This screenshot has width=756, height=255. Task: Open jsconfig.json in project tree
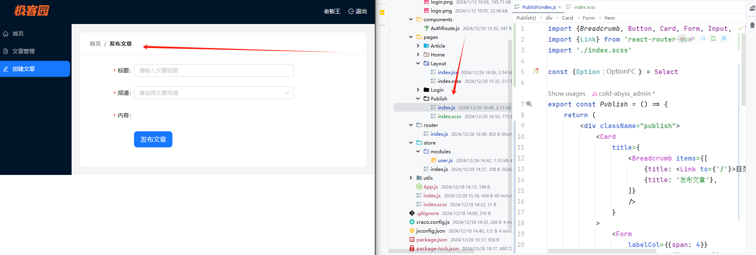coord(430,231)
